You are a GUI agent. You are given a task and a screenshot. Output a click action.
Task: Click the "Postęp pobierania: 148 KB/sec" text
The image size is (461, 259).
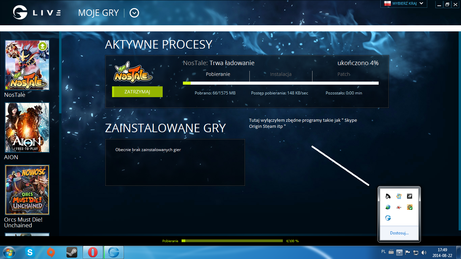tap(280, 93)
